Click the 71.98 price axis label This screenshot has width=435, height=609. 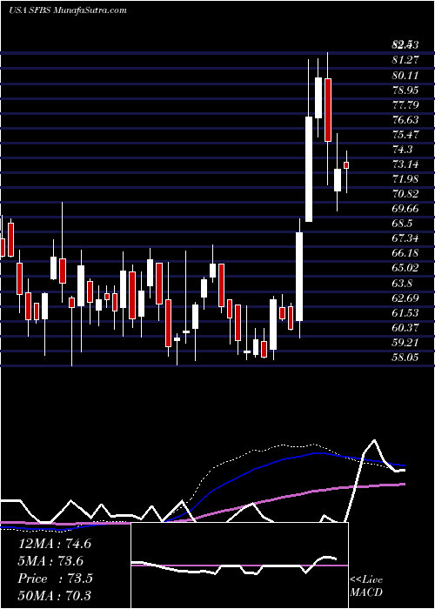405,179
